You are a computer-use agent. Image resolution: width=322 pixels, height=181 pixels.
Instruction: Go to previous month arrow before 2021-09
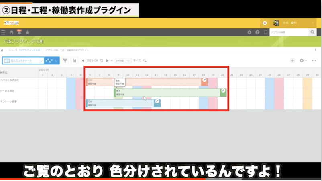click(x=83, y=60)
